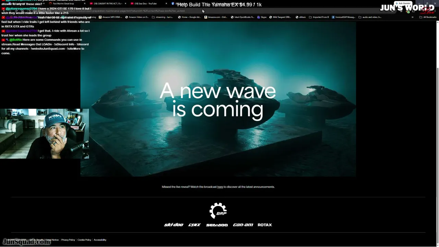Open the Rotax brand logo link
Screen dimensions: 439x247
(265, 225)
